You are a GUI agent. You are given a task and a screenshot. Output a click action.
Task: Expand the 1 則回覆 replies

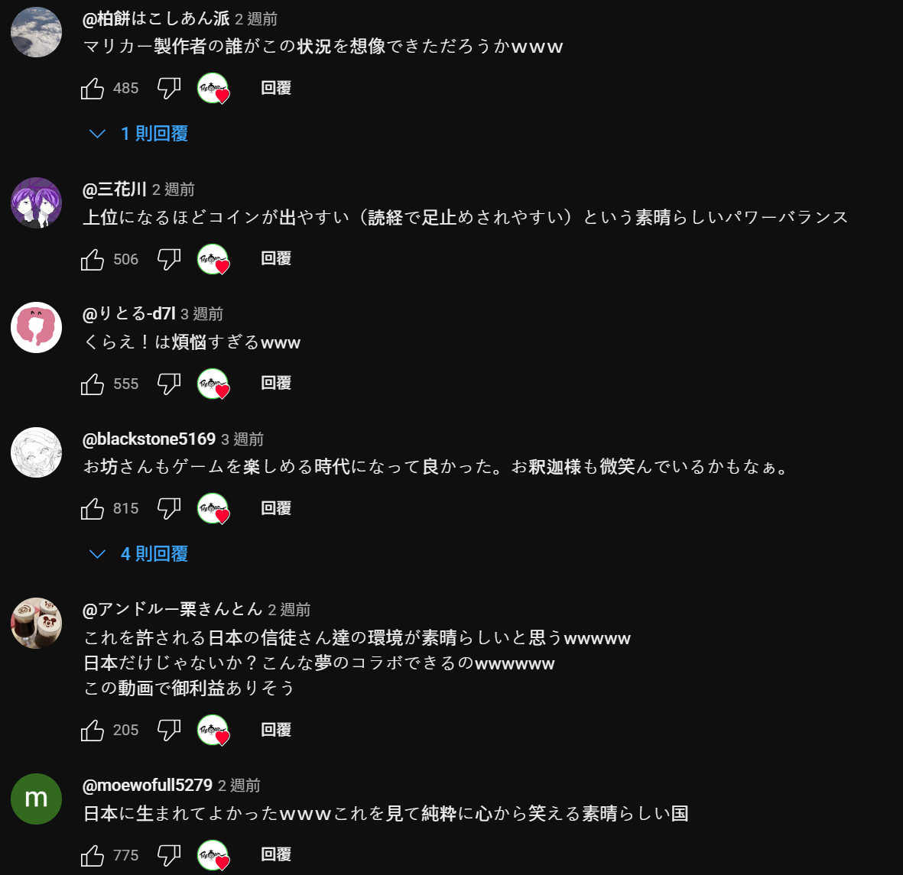pos(139,134)
